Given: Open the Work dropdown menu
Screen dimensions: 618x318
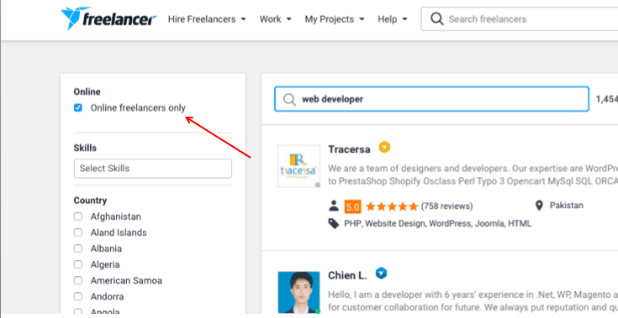Looking at the screenshot, I should point(276,18).
